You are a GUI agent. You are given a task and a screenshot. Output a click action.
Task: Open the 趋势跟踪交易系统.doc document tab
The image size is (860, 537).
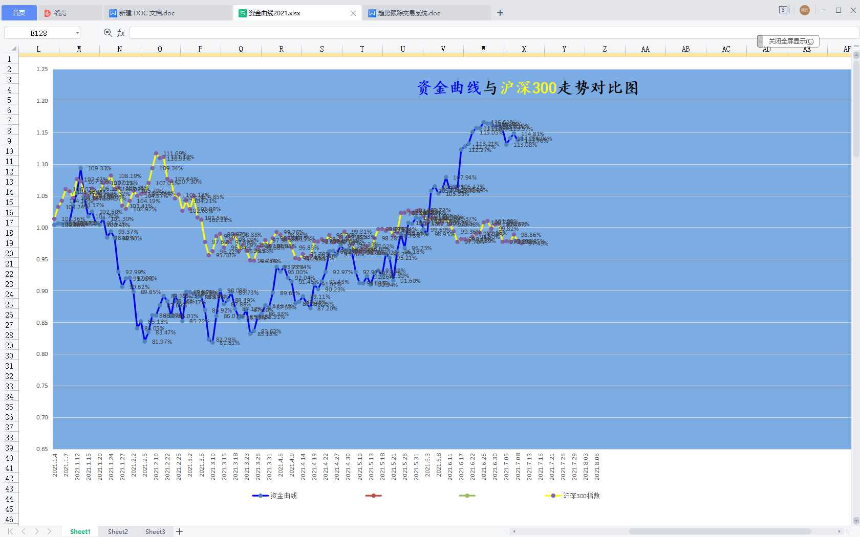click(x=409, y=13)
